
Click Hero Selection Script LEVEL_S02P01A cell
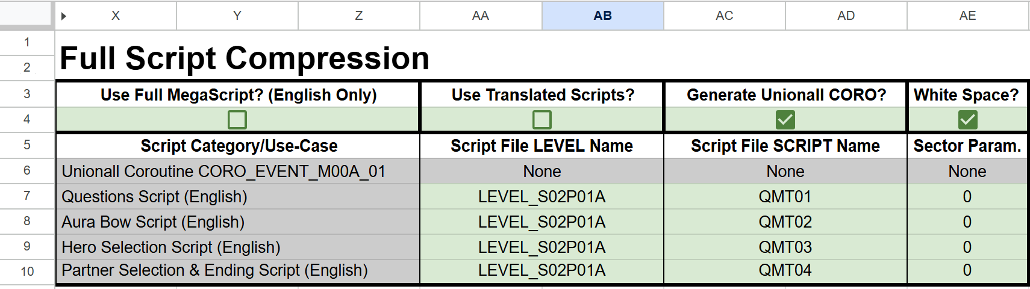542,247
